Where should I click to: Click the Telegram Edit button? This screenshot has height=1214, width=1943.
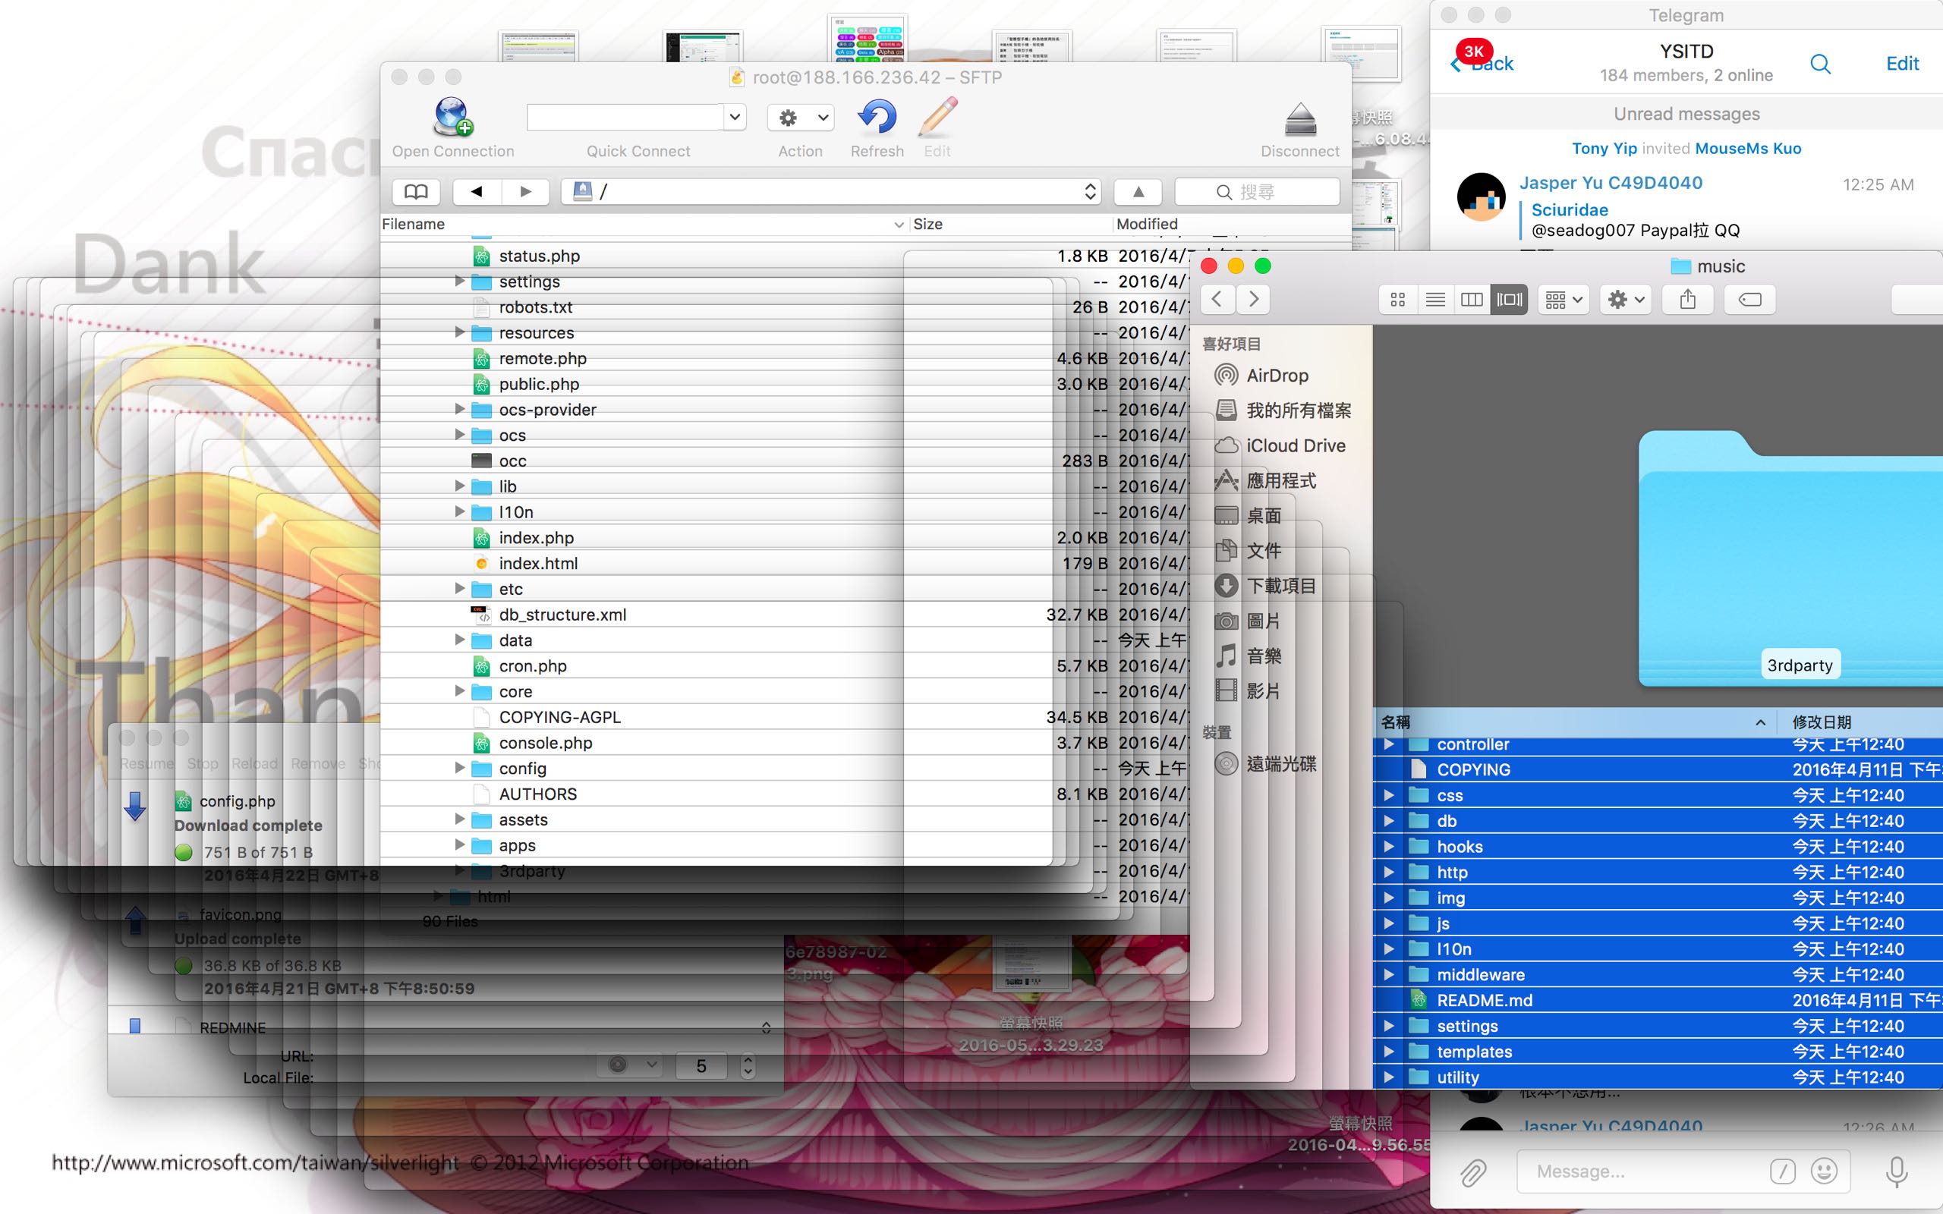click(1901, 64)
